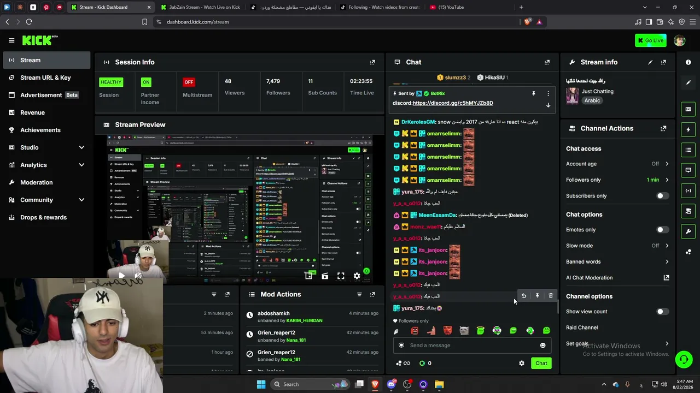Open the profile avatar menu

[x=679, y=40]
